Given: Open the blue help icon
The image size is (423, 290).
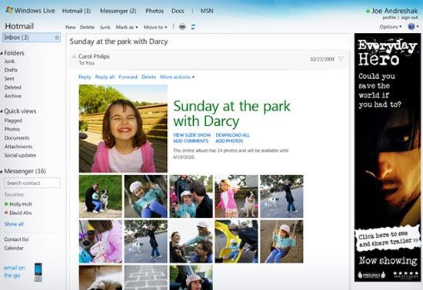Looking at the screenshot, I should pyautogui.click(x=411, y=26).
